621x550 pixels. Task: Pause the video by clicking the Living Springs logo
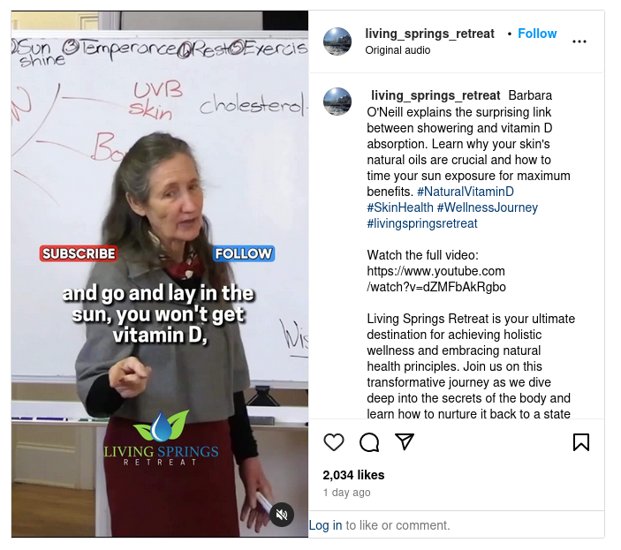point(161,437)
